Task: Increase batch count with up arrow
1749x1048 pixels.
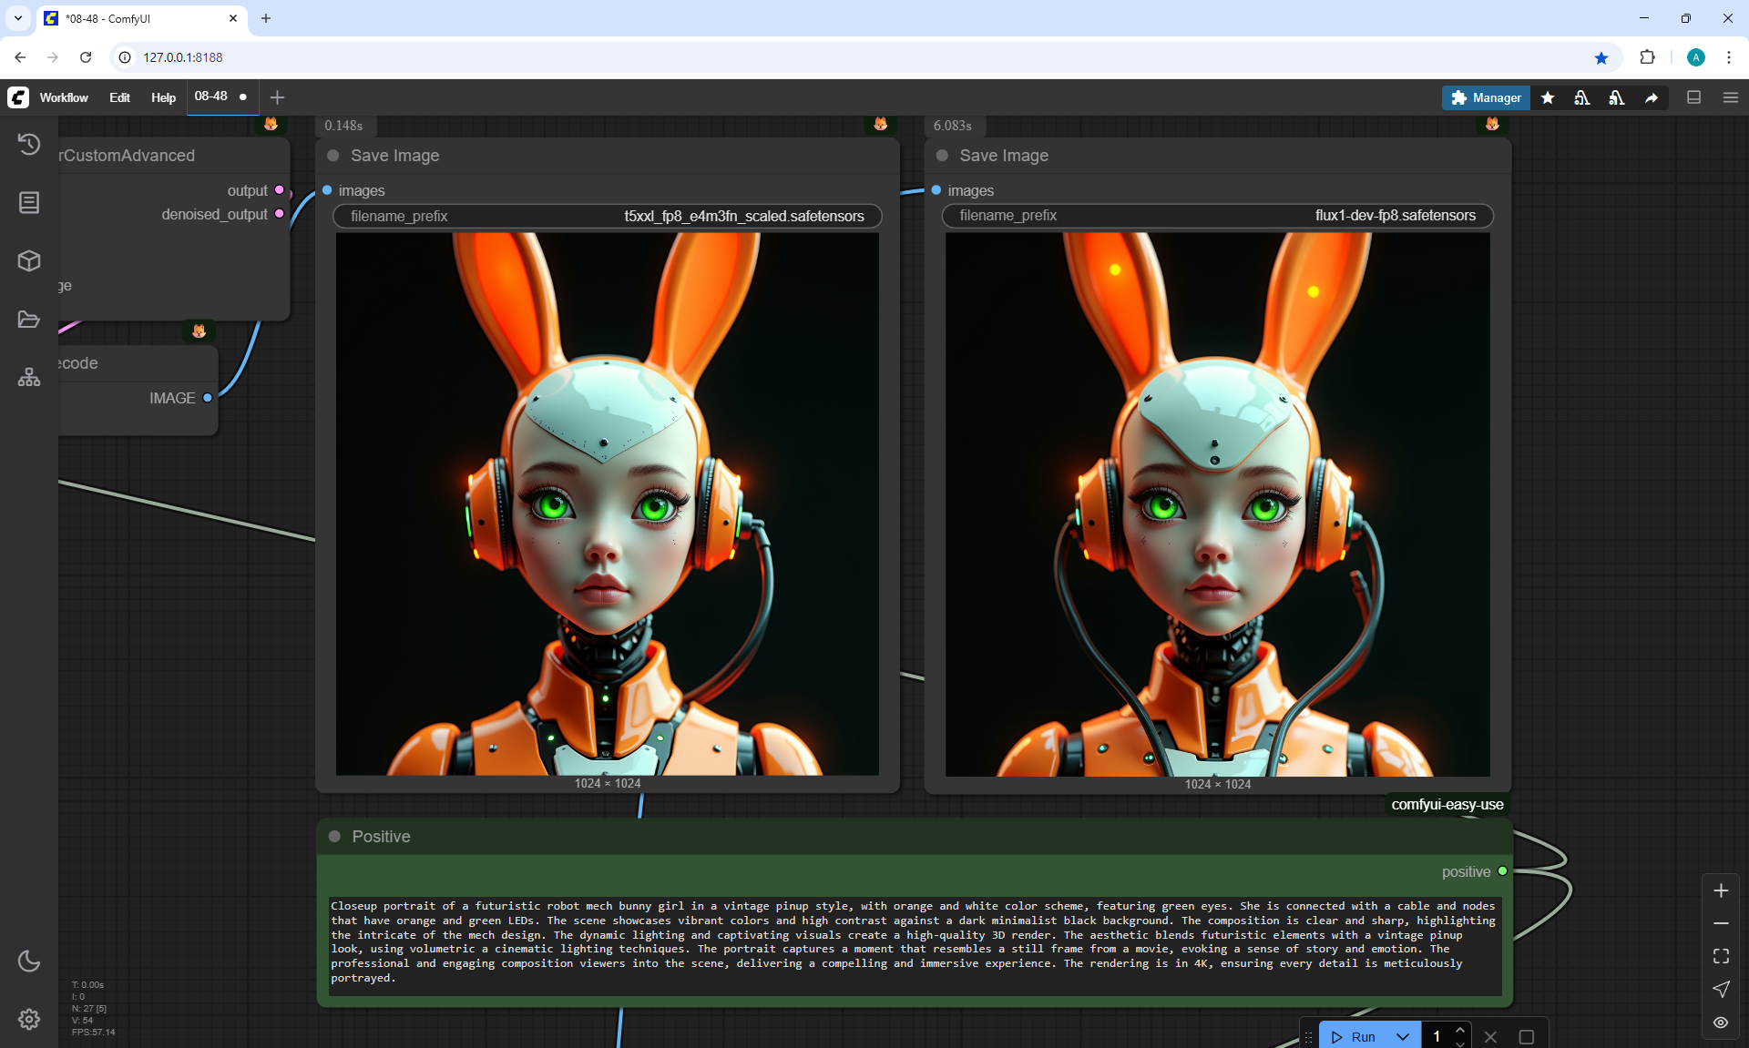Action: 1460,1030
